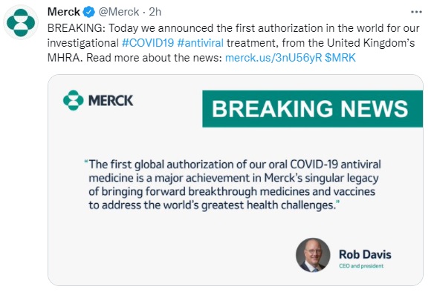The height and width of the screenshot is (292, 434).
Task: Open the attached Breaking News image card
Action: click(236, 180)
